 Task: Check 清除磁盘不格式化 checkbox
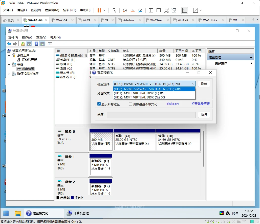click(131, 104)
